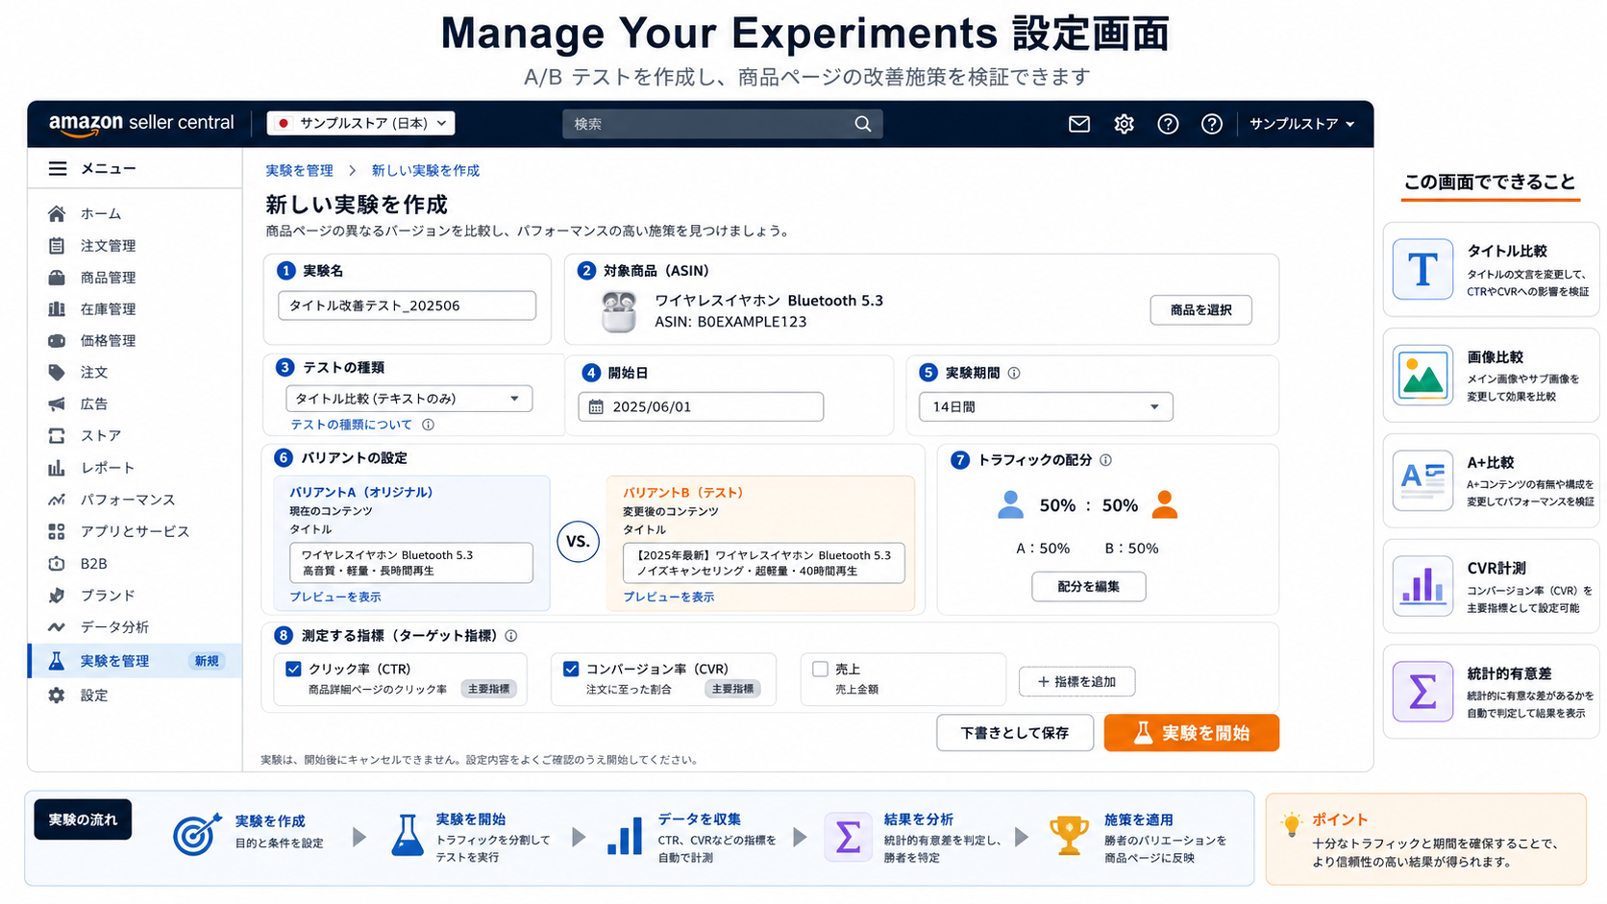Open the サンプルストア (日本) store dropdown
Viewport: 1607px width, 904px height.
(360, 123)
